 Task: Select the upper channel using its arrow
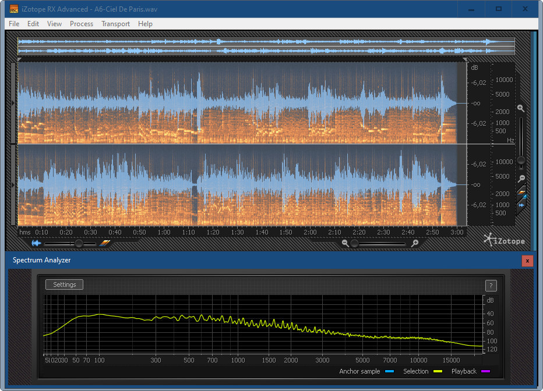click(x=13, y=103)
